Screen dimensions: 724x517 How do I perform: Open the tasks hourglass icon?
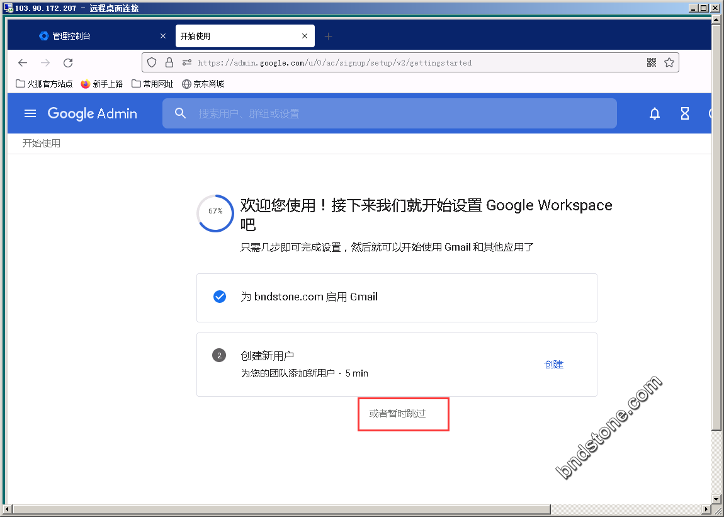(685, 113)
